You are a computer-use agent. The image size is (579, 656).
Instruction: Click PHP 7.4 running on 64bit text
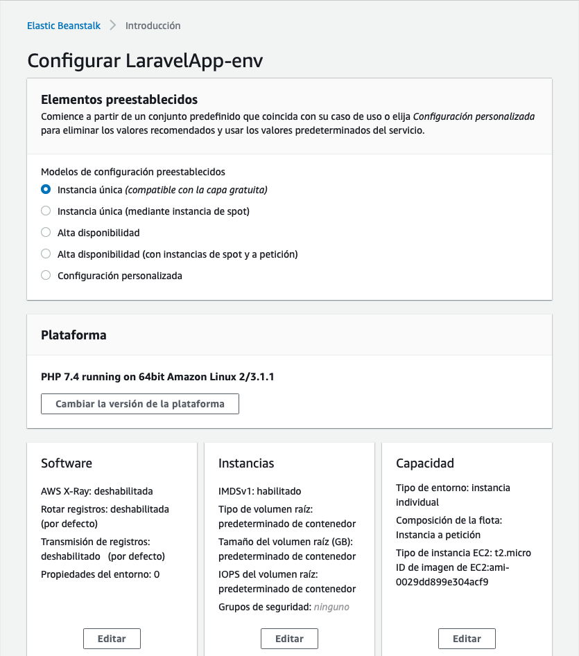coord(157,377)
